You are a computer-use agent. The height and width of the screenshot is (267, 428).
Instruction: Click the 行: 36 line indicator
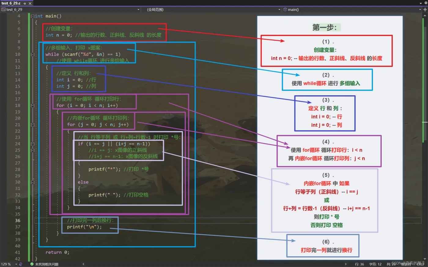coord(360,264)
